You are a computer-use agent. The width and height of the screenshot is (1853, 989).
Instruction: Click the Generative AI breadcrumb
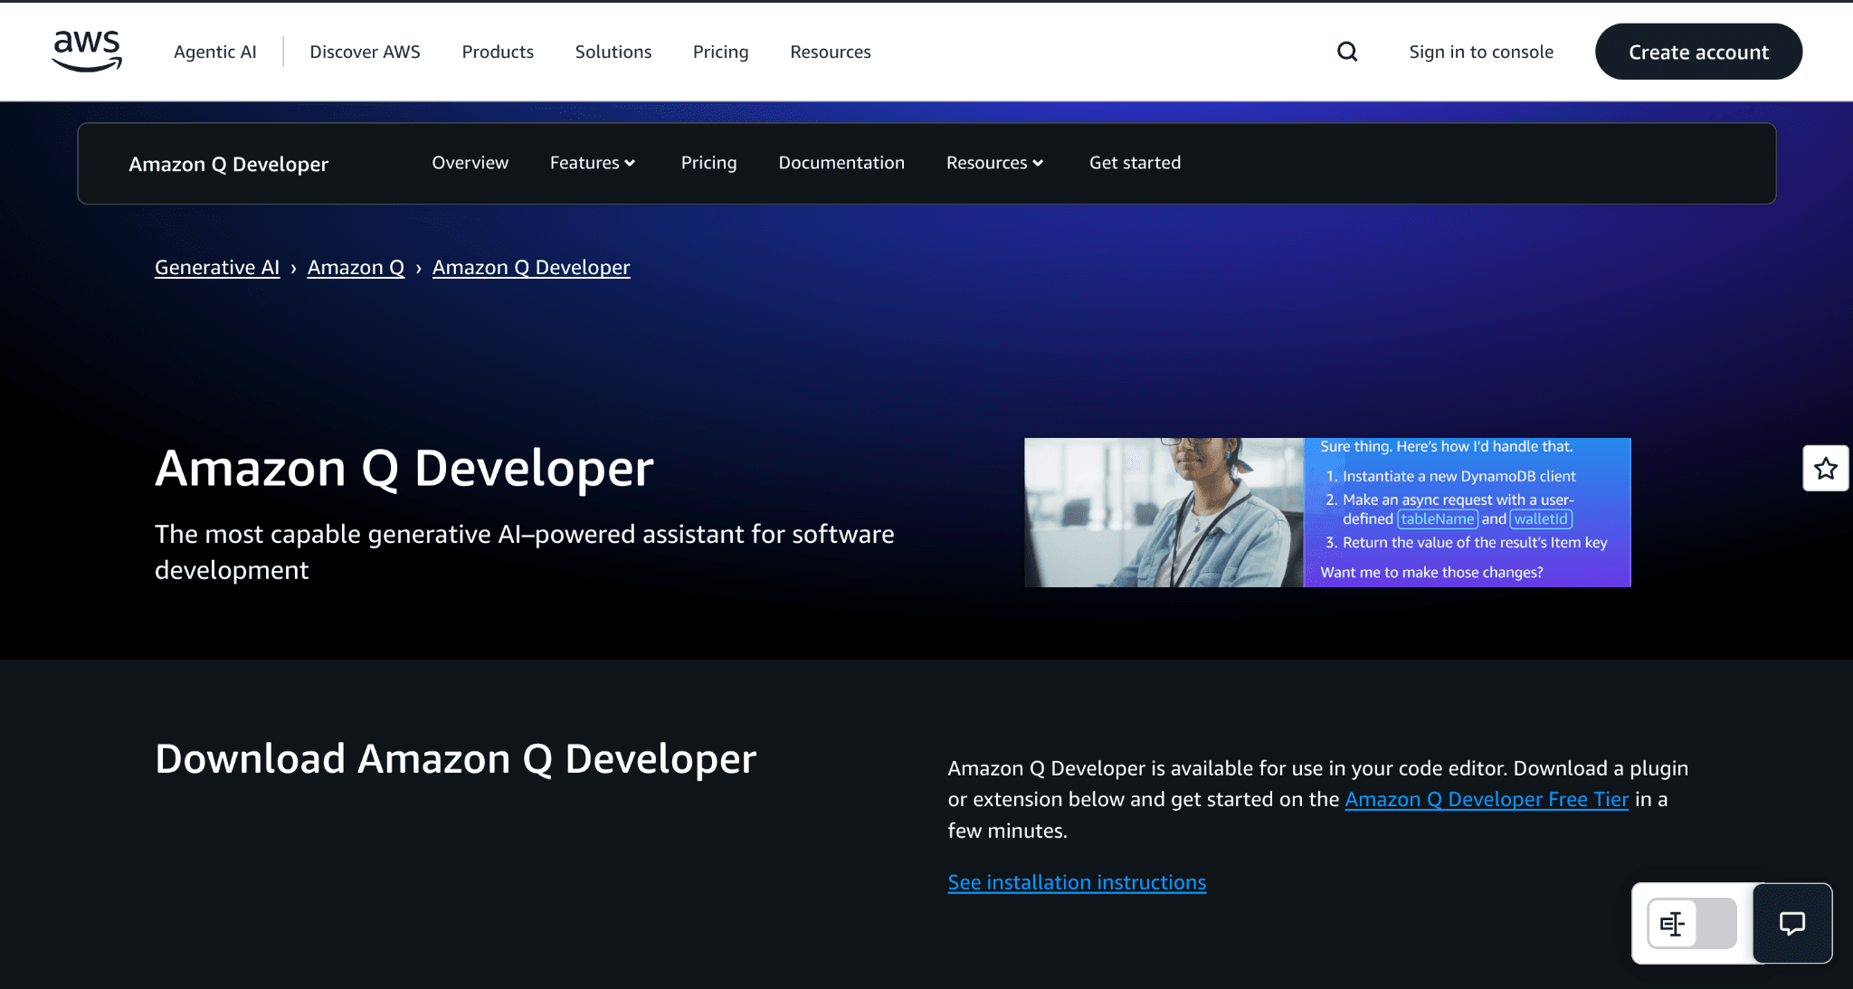tap(217, 268)
